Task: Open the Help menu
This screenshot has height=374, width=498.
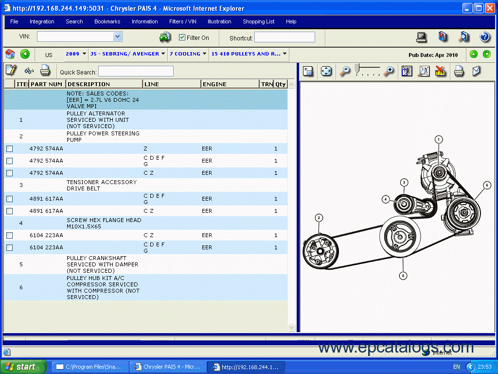Action: (x=291, y=21)
